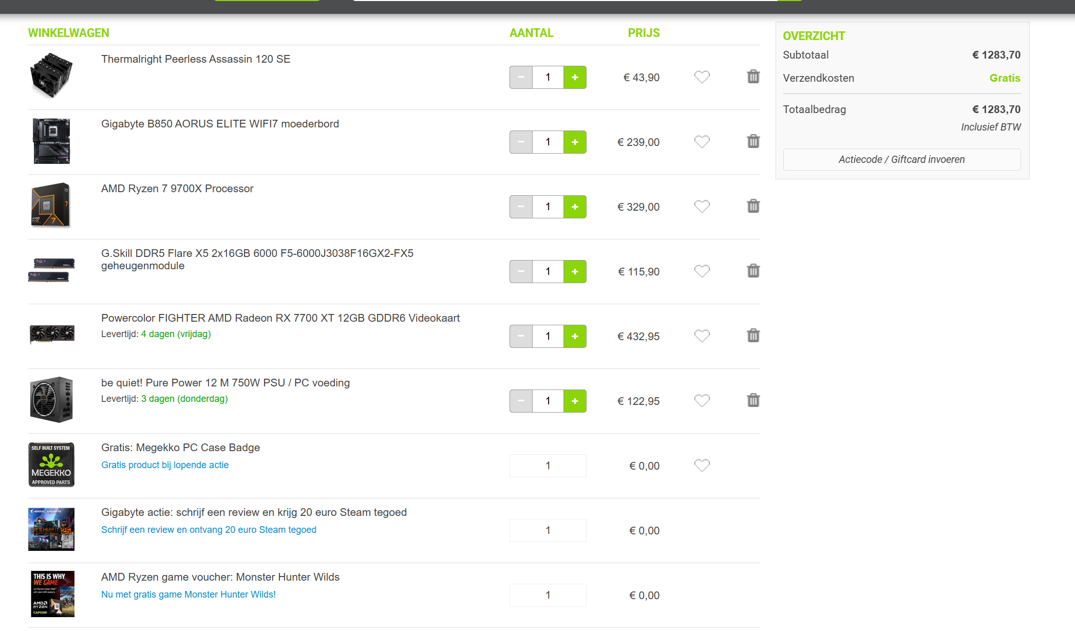Decrease G.Skill DDR5 memory quantity

click(521, 271)
